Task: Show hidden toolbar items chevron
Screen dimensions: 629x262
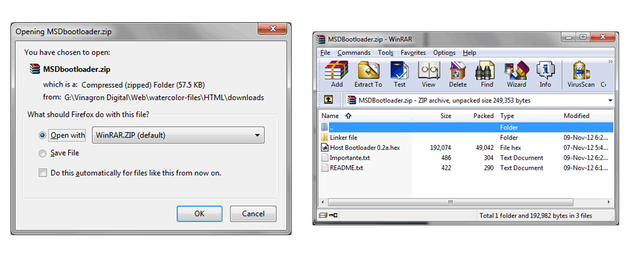Action: click(x=611, y=62)
